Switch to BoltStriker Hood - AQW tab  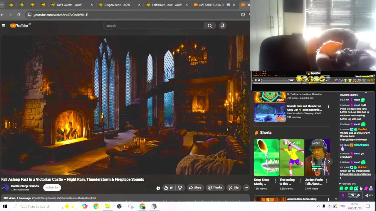[167, 5]
